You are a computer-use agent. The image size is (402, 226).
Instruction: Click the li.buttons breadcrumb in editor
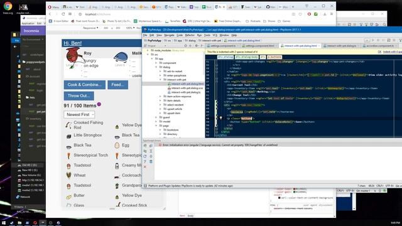click(274, 57)
